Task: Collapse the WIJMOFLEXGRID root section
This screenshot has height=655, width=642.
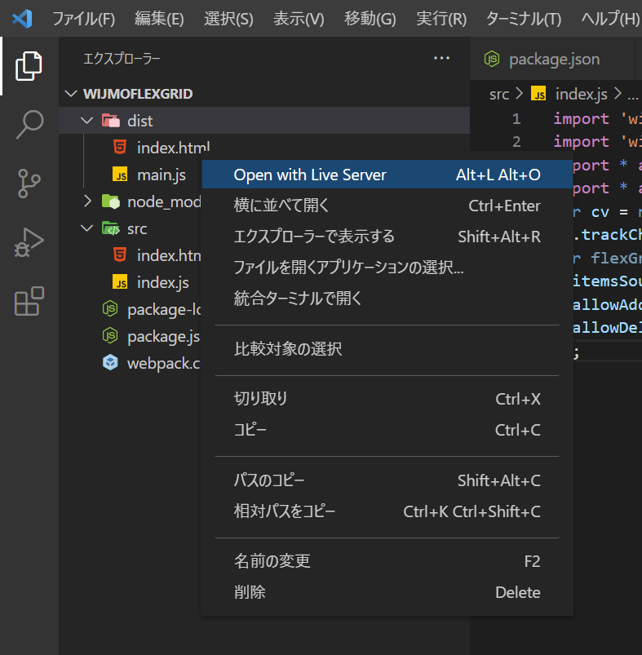Action: 72,94
